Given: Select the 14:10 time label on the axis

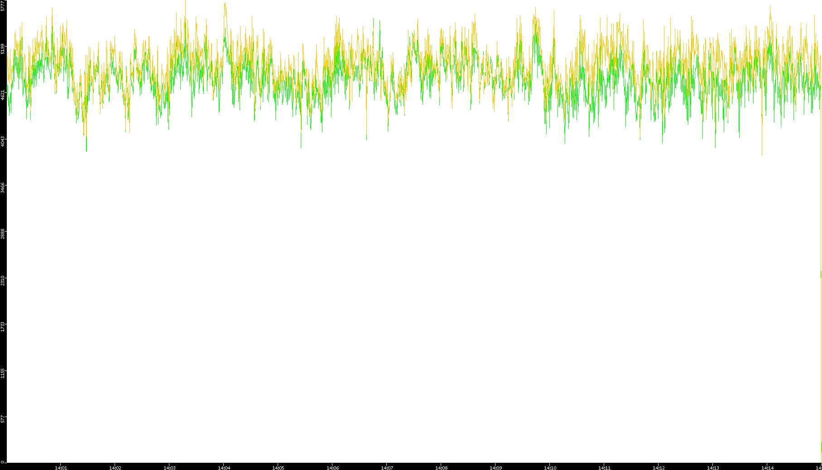Looking at the screenshot, I should point(550,468).
